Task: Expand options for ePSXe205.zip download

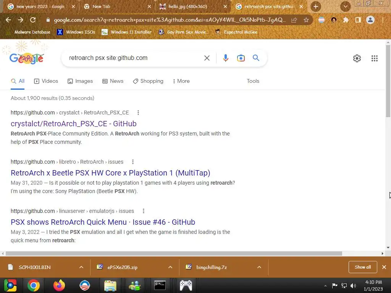Action: tap(170, 267)
